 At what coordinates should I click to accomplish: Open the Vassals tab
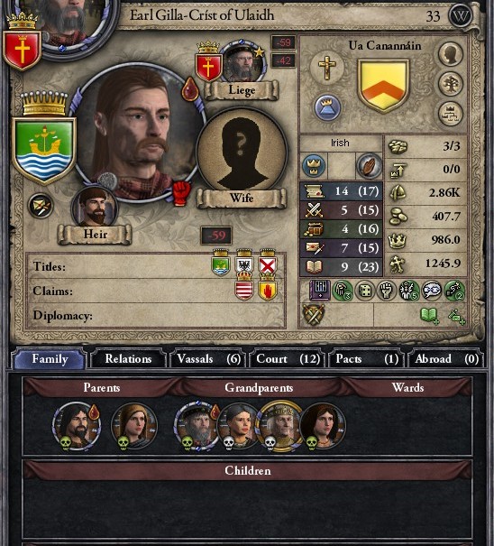coord(209,358)
